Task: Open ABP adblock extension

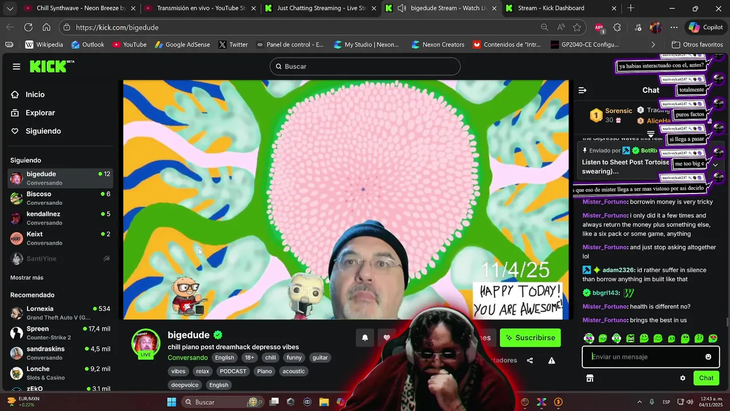Action: tap(599, 27)
